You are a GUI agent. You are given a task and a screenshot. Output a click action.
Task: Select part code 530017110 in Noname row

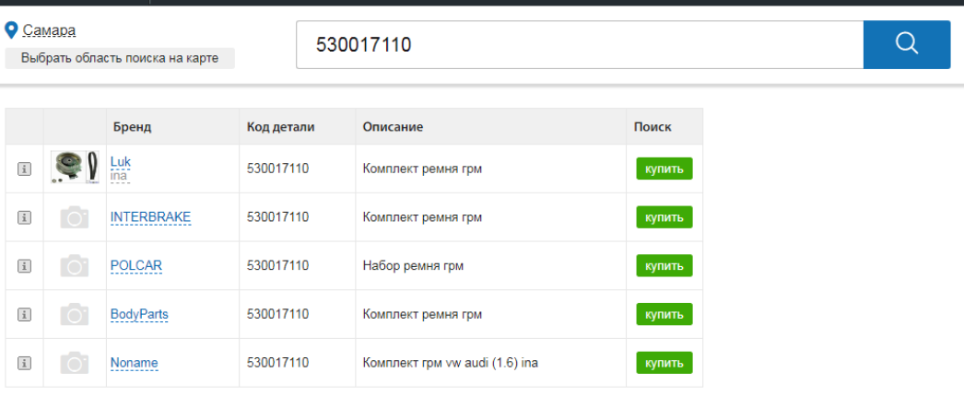click(277, 363)
